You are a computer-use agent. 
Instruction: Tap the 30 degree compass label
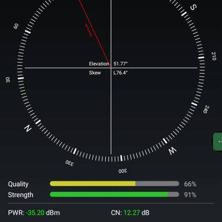[x=8, y=80]
